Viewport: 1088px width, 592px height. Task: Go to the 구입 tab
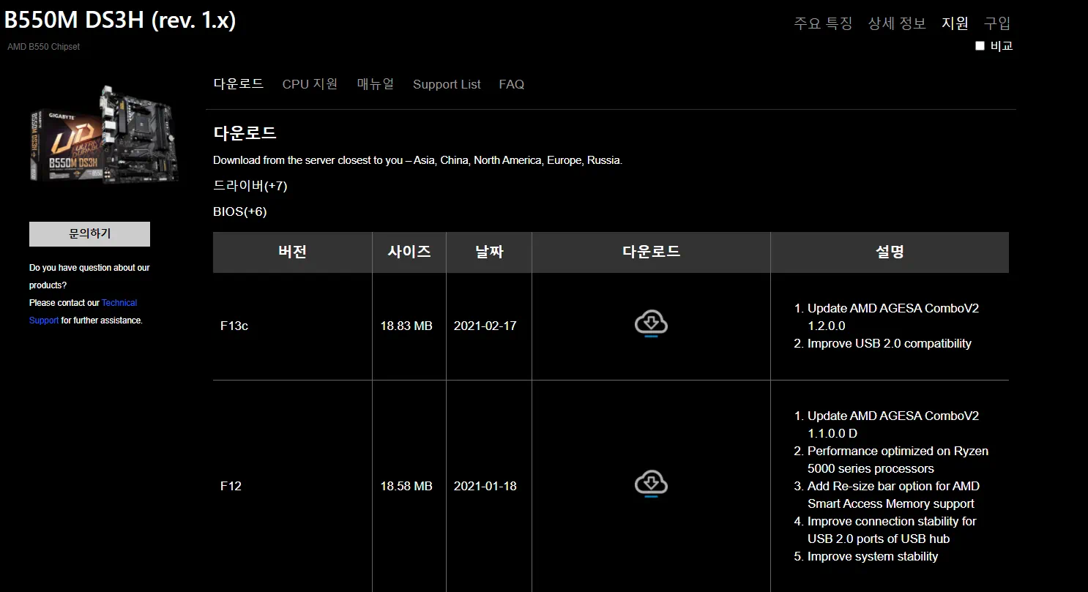click(x=997, y=23)
